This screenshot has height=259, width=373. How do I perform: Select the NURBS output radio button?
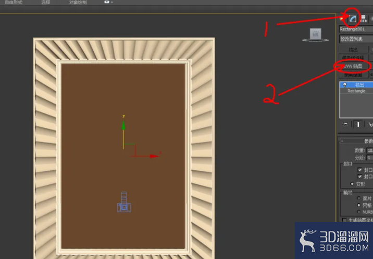[x=359, y=212]
